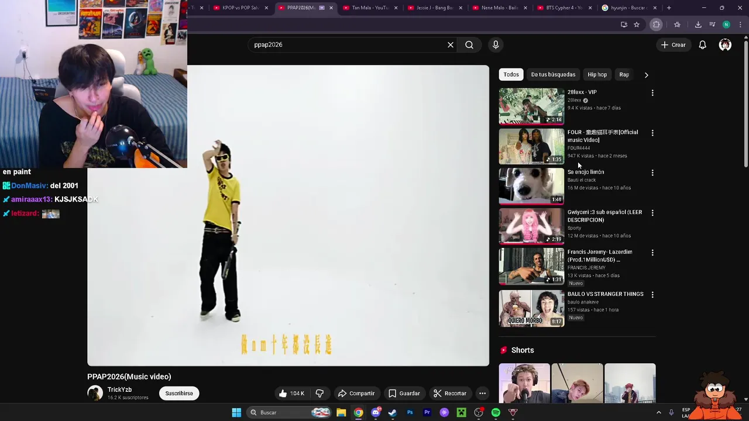Select the Todos filter chip
The width and height of the screenshot is (749, 421).
511,75
